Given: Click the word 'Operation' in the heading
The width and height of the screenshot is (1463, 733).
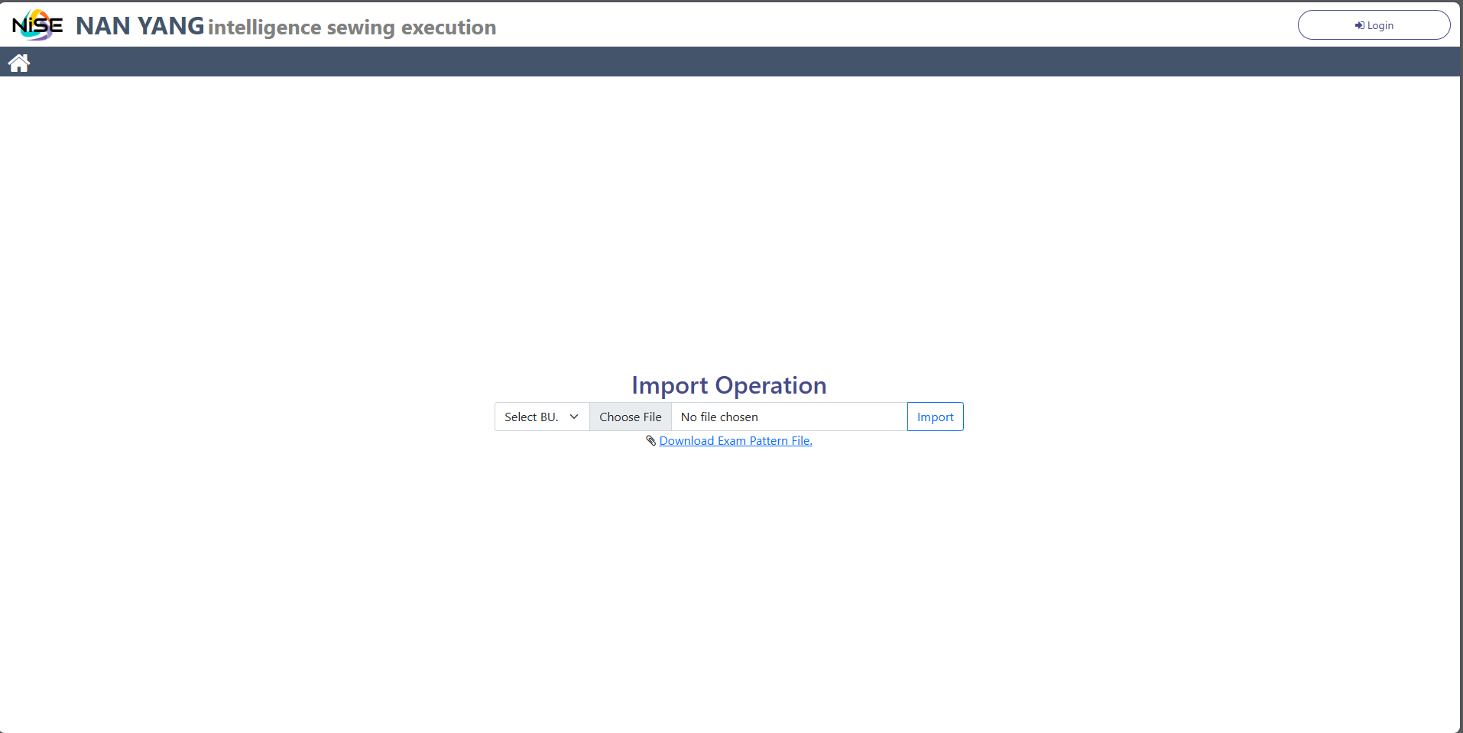Looking at the screenshot, I should (x=770, y=385).
